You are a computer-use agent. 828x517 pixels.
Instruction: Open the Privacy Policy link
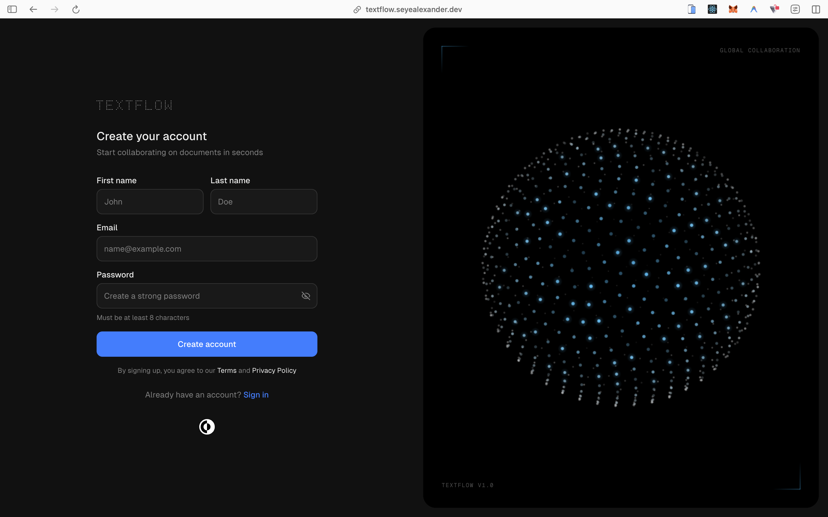[x=274, y=370]
